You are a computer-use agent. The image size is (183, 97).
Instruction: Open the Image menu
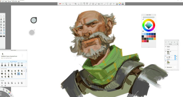(x=6, y=2)
